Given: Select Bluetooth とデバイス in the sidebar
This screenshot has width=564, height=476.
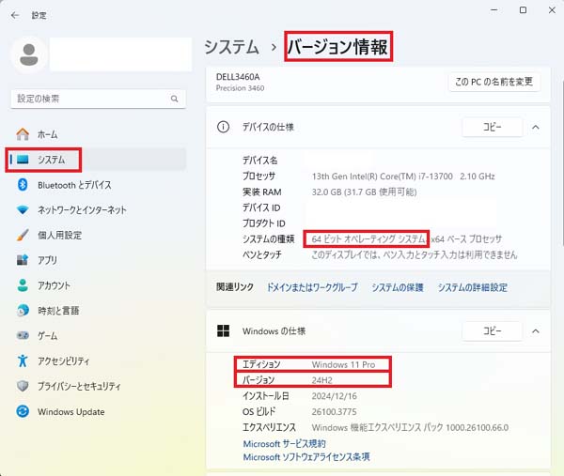Looking at the screenshot, I should point(98,185).
